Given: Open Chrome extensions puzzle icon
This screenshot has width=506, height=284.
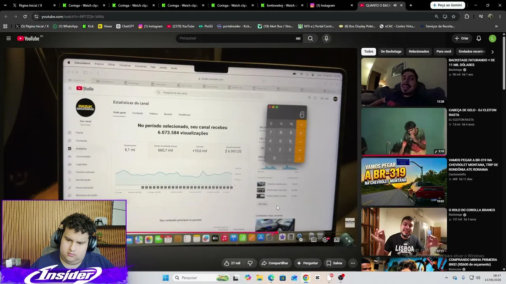Looking at the screenshot, I should 467,17.
